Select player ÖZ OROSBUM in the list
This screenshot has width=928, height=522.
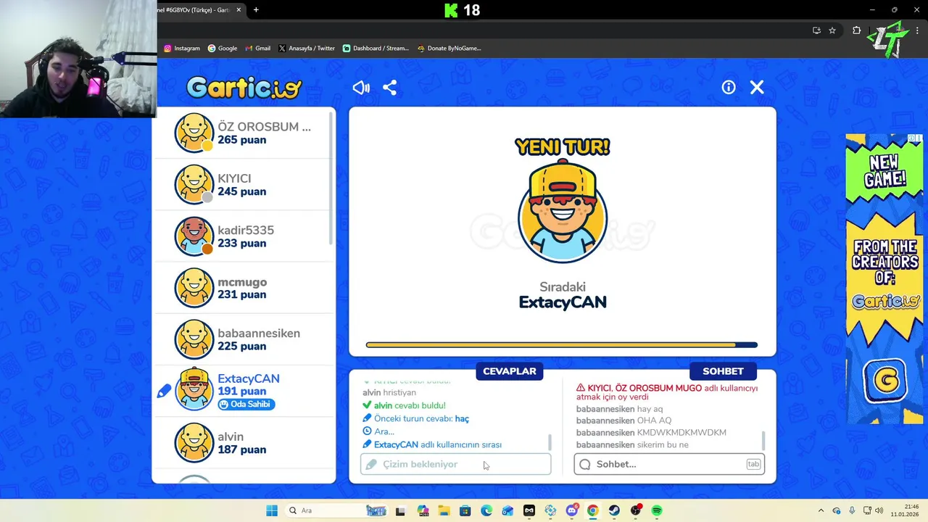(244, 133)
